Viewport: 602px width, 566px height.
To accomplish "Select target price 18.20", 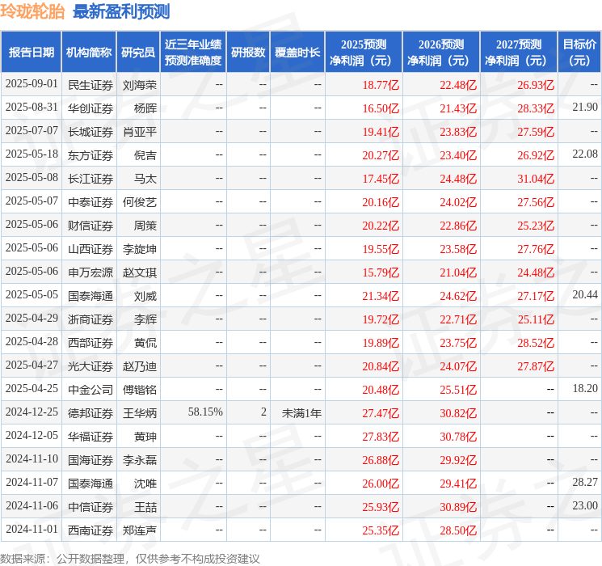I will point(585,388).
